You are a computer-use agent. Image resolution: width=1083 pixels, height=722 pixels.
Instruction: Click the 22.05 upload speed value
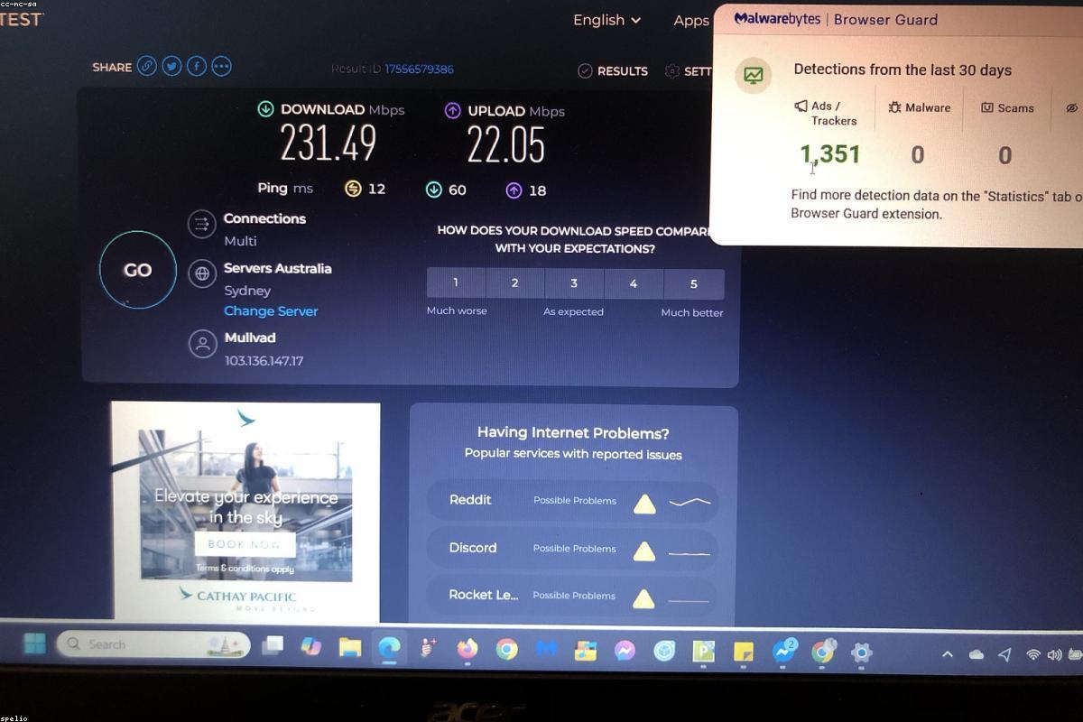(x=506, y=144)
